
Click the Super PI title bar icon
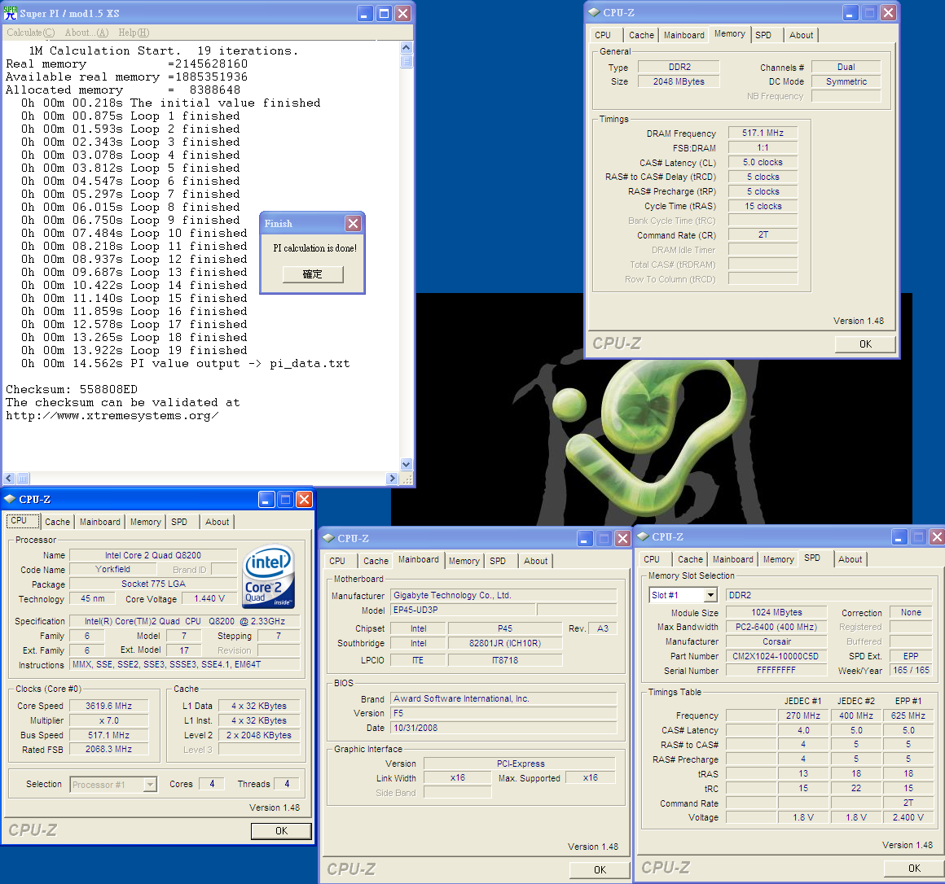tap(11, 13)
